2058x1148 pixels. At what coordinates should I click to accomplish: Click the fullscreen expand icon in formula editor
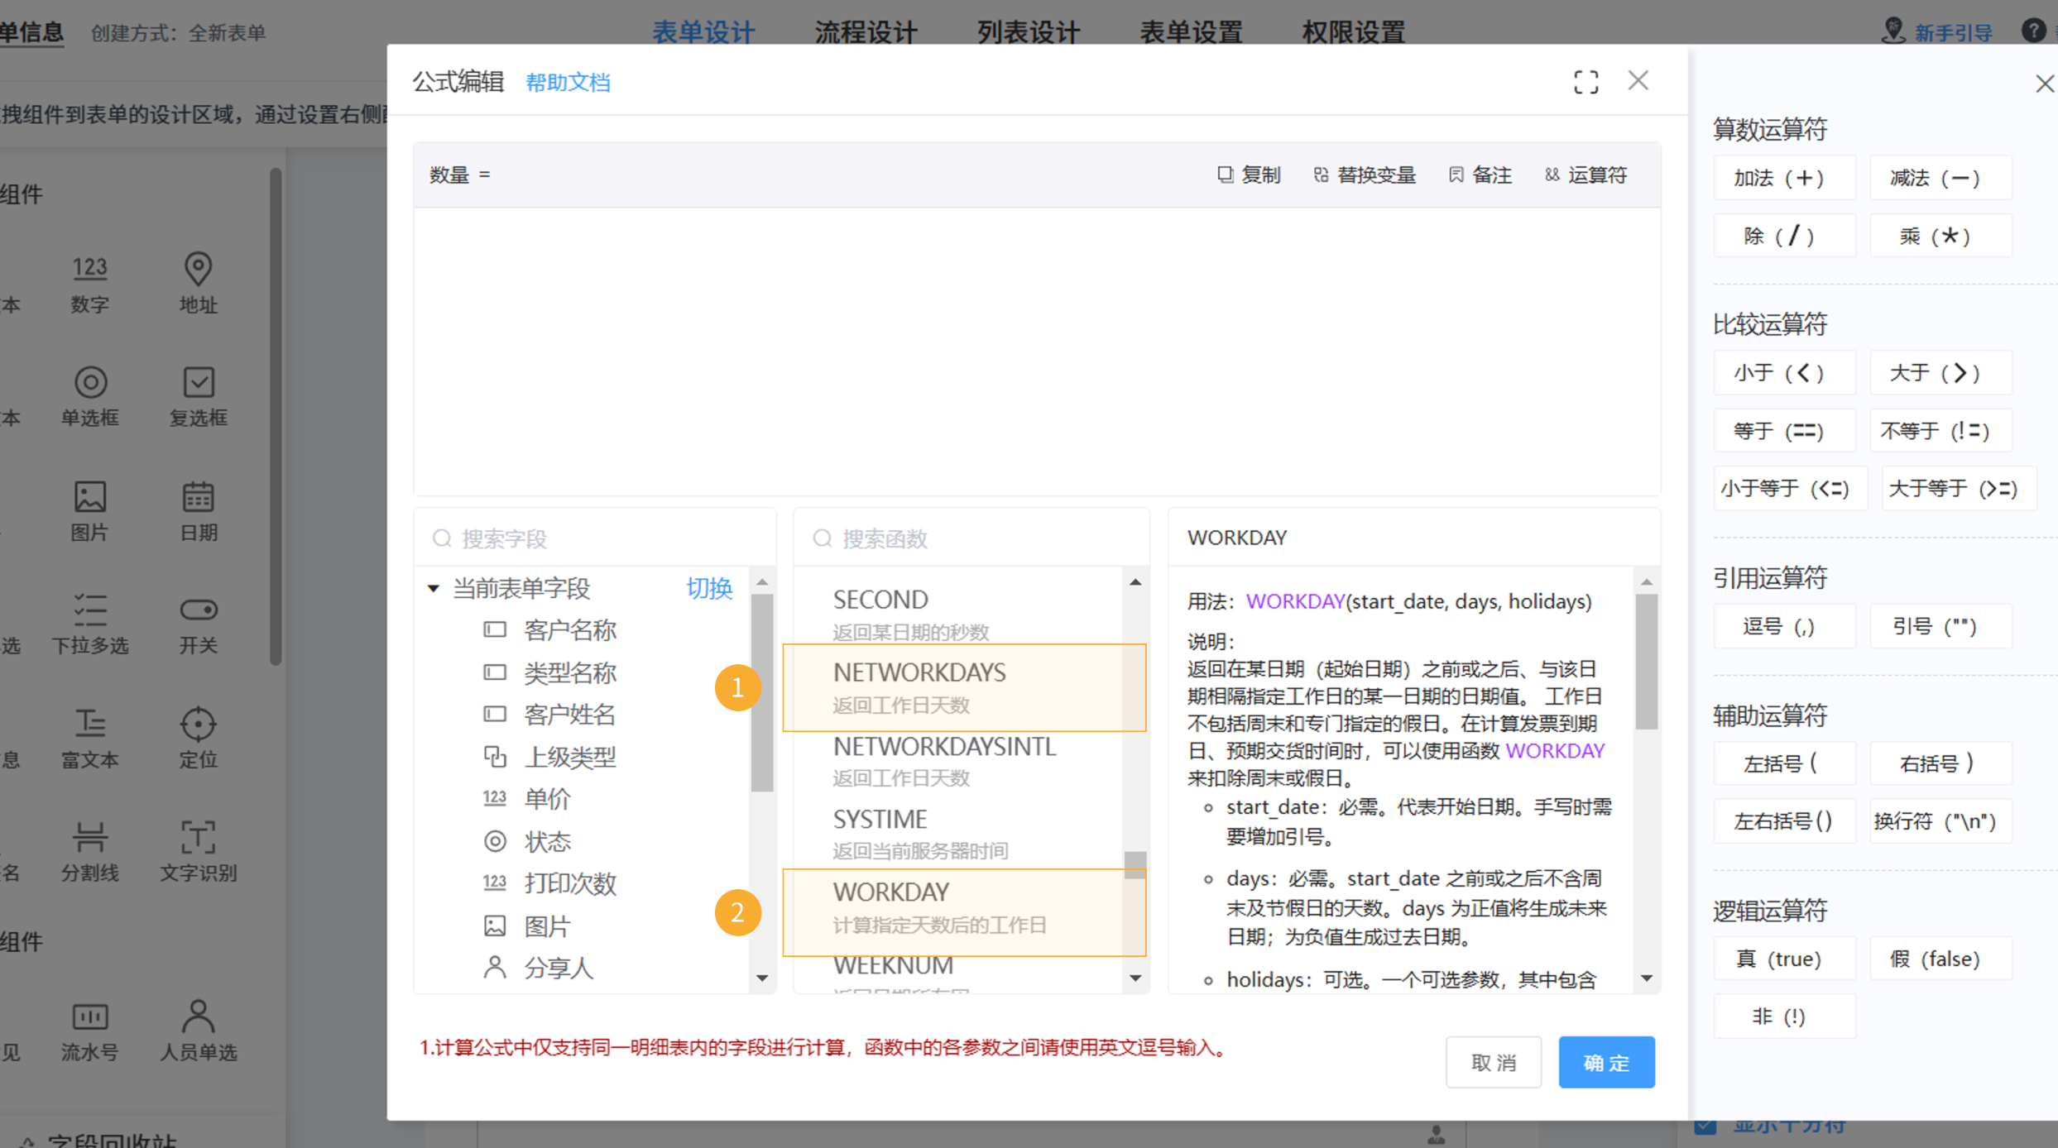coord(1585,82)
